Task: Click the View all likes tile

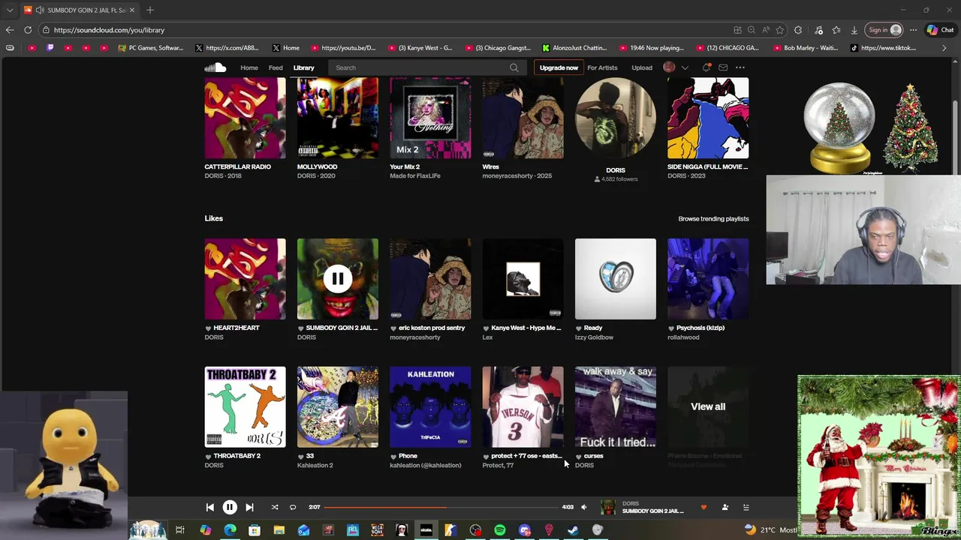Action: (x=708, y=407)
